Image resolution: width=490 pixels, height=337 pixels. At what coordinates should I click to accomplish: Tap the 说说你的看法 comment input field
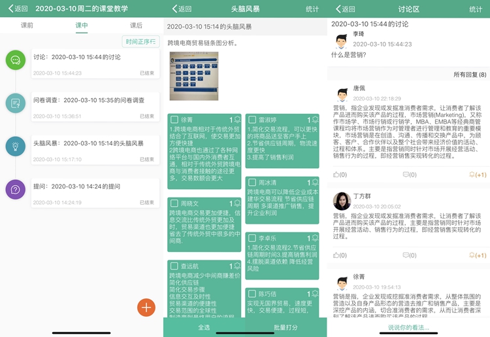click(408, 327)
